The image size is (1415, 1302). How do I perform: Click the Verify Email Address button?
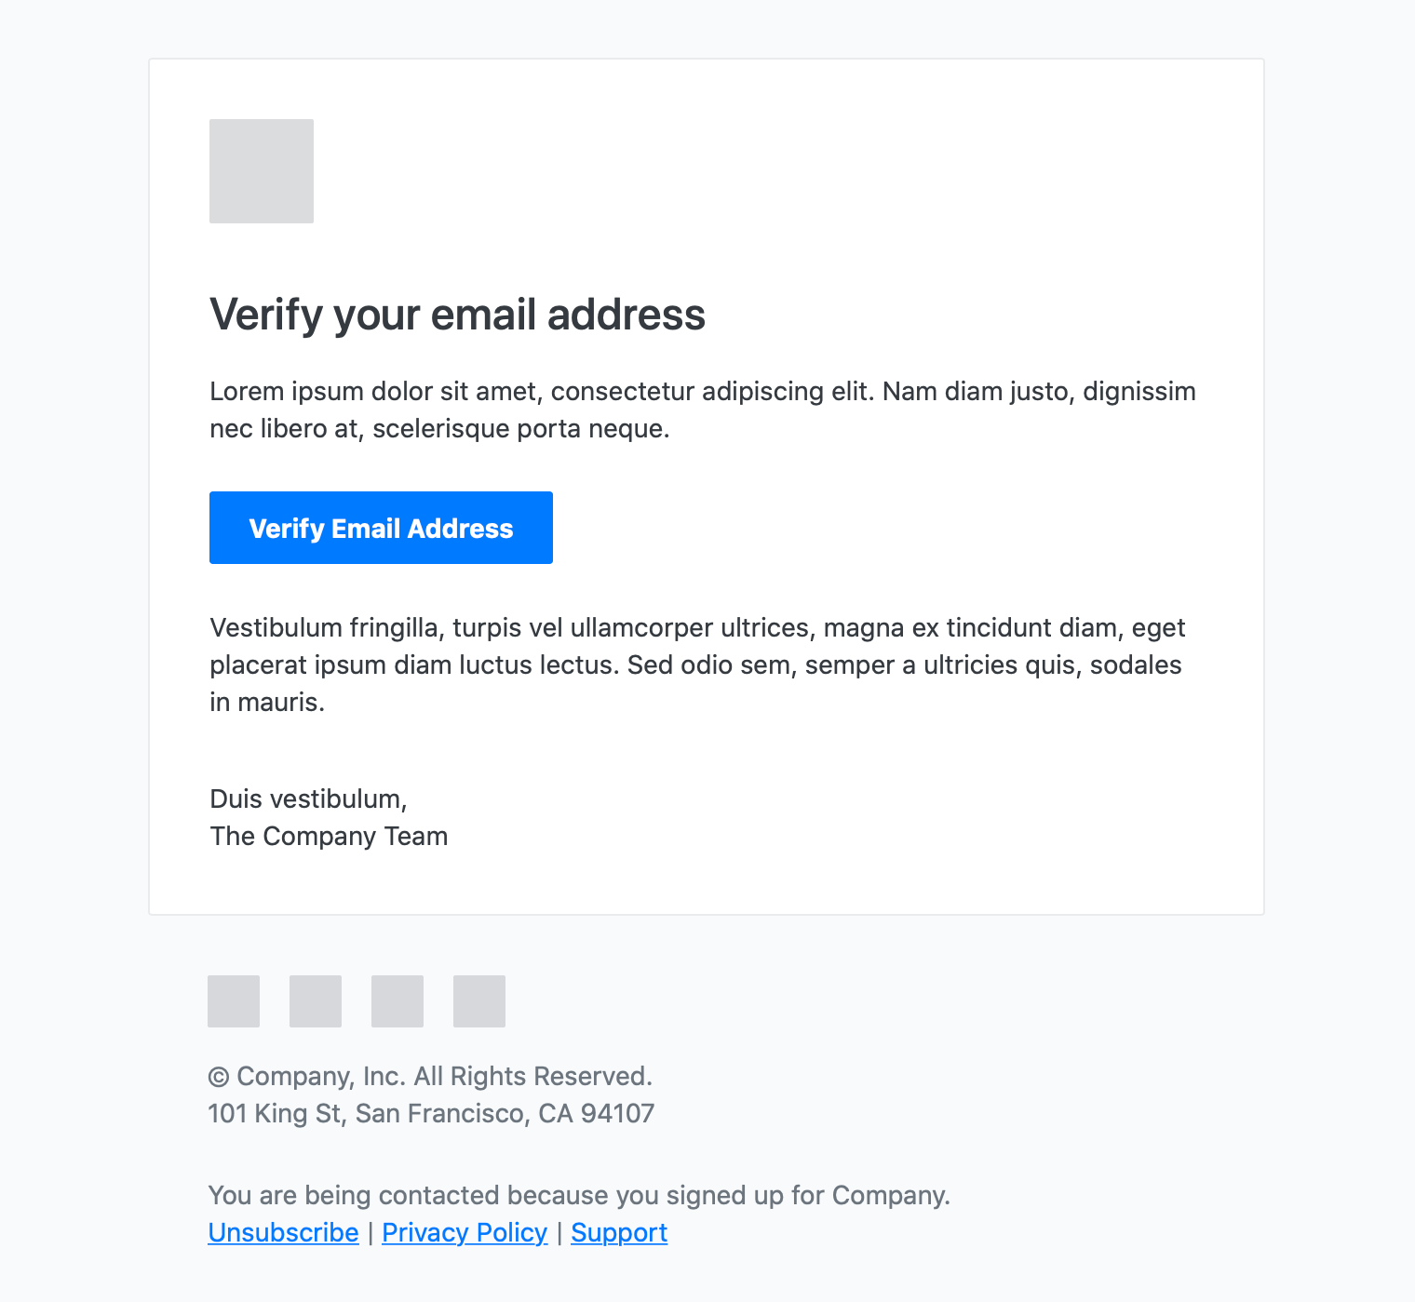tap(380, 528)
